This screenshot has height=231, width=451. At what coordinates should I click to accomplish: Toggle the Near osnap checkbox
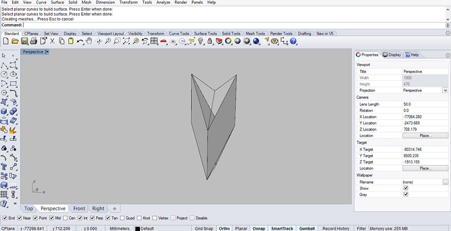[19, 218]
